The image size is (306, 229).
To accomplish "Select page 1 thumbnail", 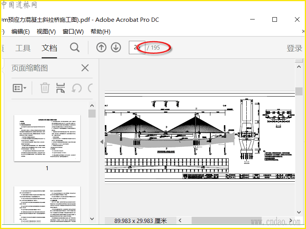I will point(47,138).
